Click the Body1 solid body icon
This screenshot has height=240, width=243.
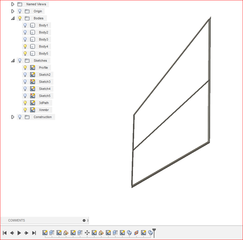click(32, 25)
